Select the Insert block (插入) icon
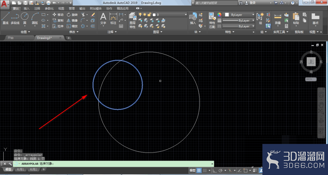 (193, 18)
